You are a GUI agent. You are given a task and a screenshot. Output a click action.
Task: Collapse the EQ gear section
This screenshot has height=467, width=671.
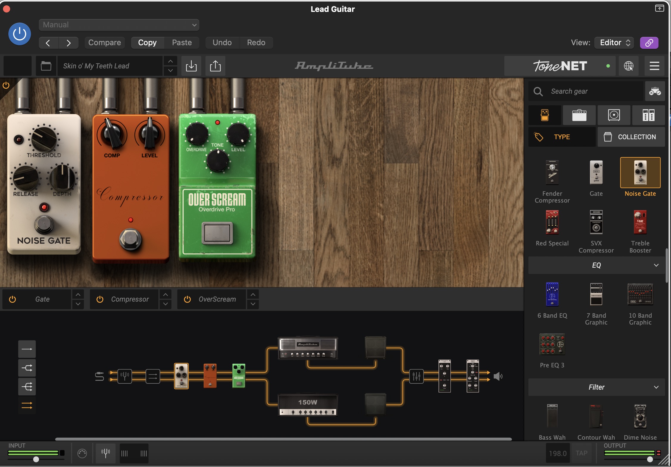tap(597, 265)
